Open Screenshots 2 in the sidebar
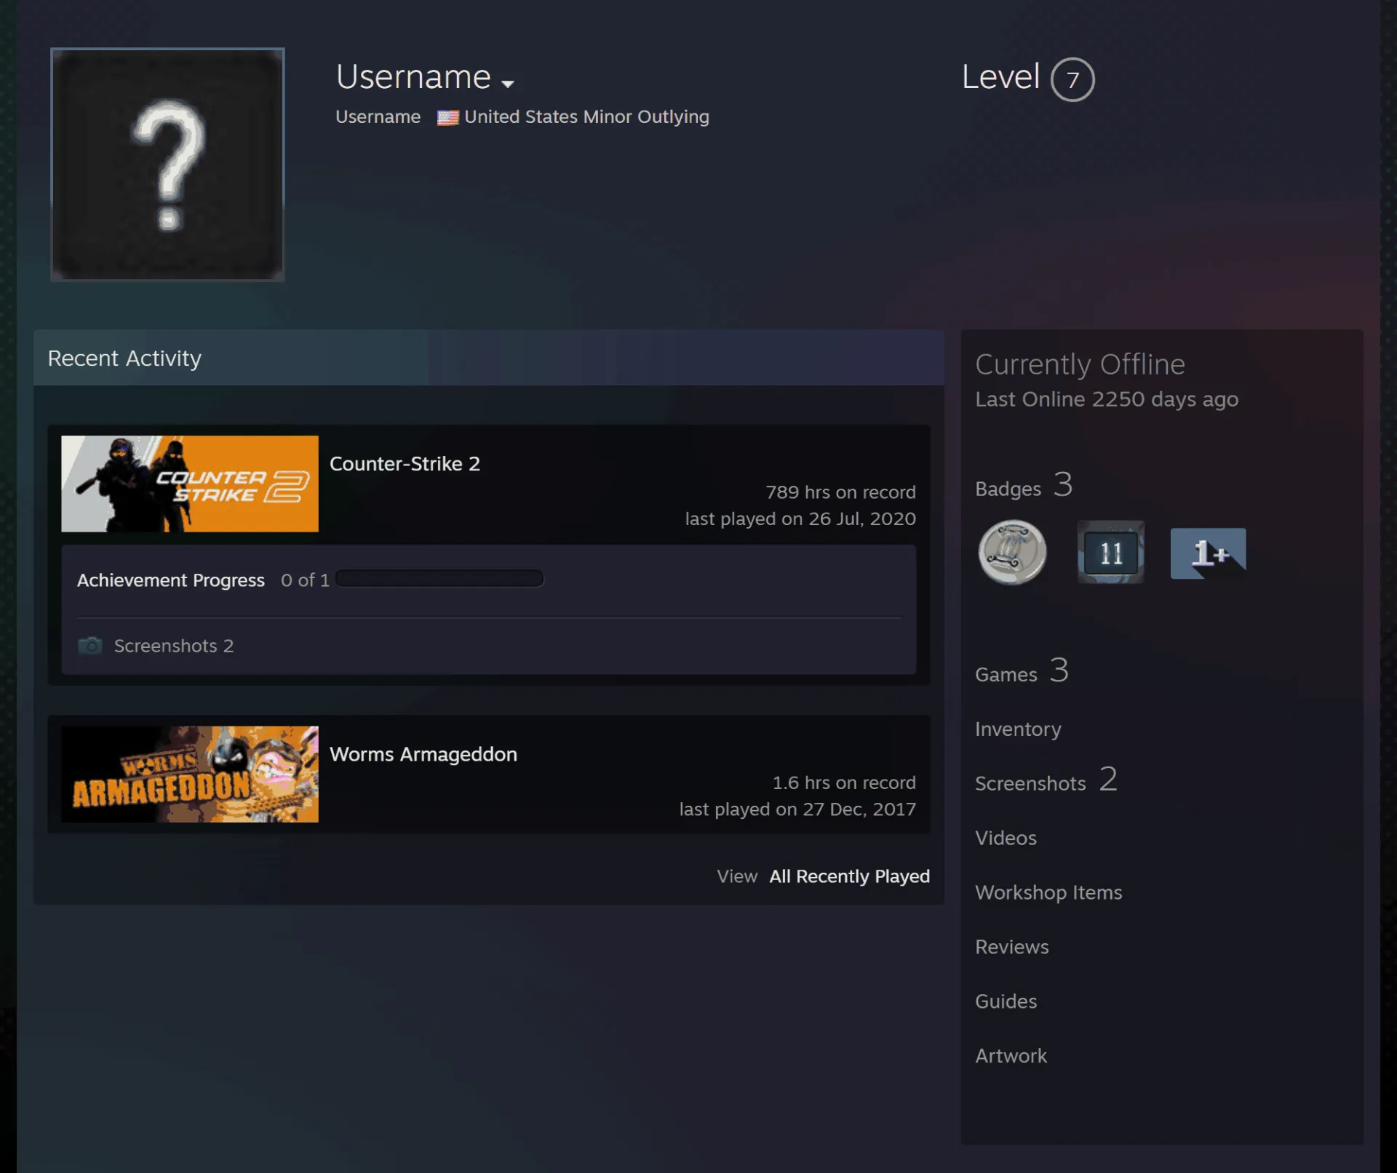 pos(1046,780)
